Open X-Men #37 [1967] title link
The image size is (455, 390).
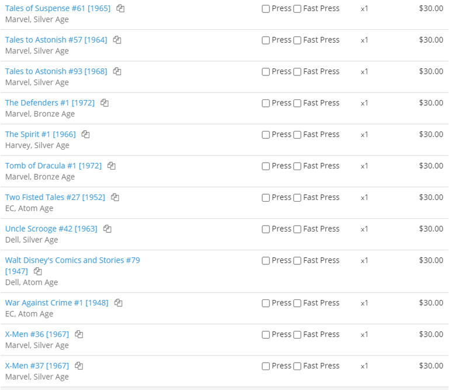click(x=37, y=365)
